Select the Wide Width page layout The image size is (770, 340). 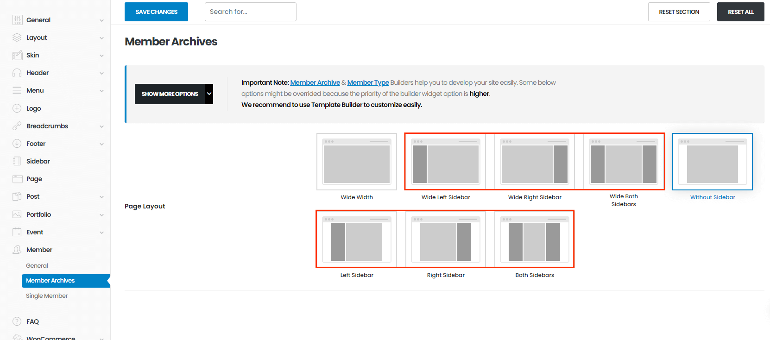357,162
